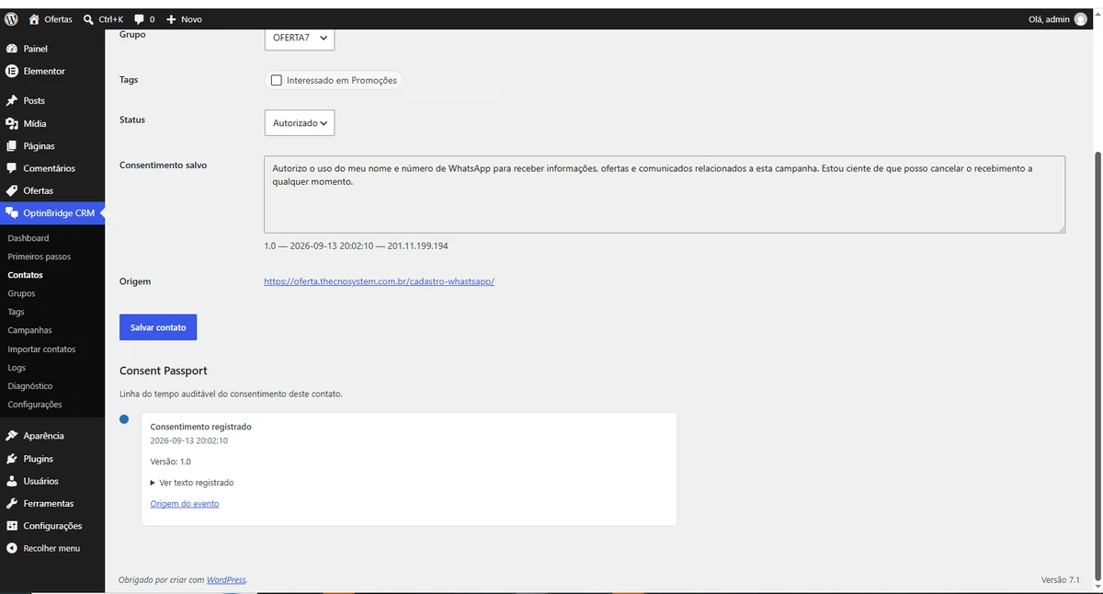Open the comments bubble icon in admin bar

[139, 18]
